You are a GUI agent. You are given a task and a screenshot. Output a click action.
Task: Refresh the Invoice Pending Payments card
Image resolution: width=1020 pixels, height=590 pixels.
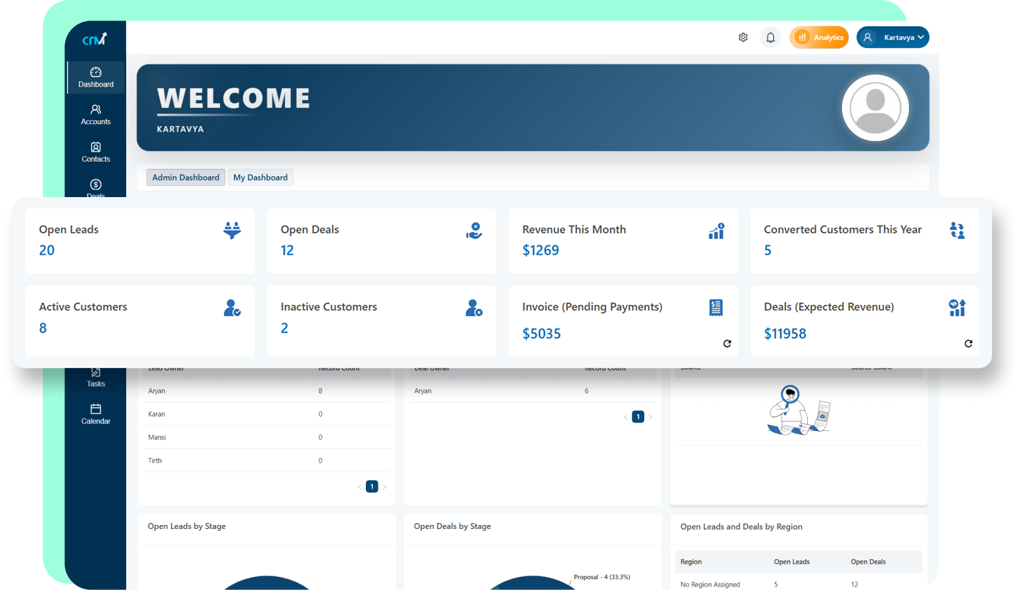coord(727,344)
